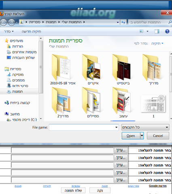Image resolution: width=172 pixels, height=194 pixels.
Task: Select ספריות libraries in sidebar tree
Action: pyautogui.click(x=13, y=69)
